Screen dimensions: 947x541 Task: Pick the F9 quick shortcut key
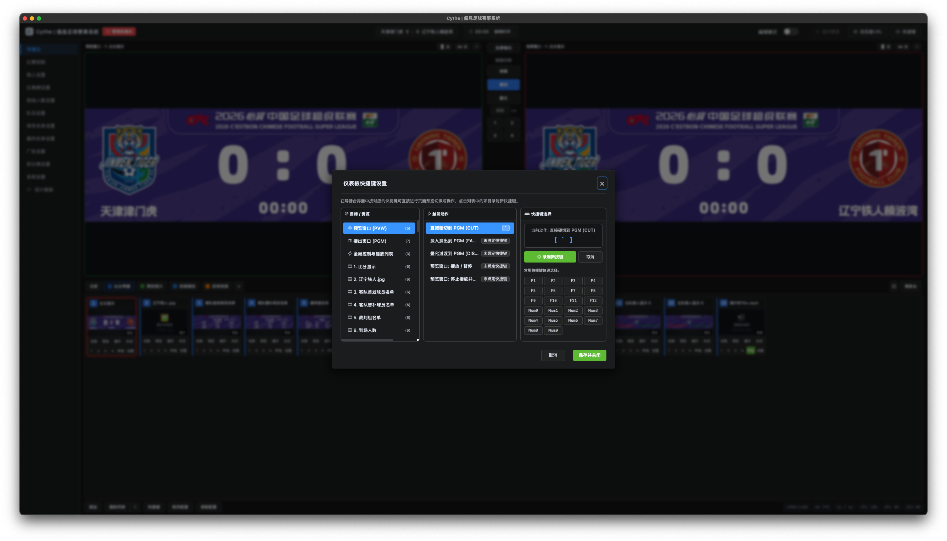click(533, 300)
